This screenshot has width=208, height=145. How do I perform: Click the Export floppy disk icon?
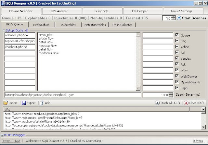pos(24,103)
